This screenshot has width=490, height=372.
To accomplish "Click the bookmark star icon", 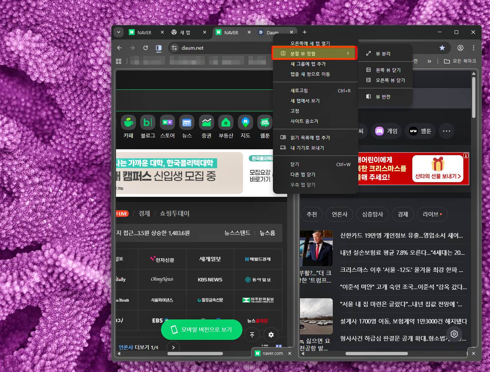I will [442, 48].
